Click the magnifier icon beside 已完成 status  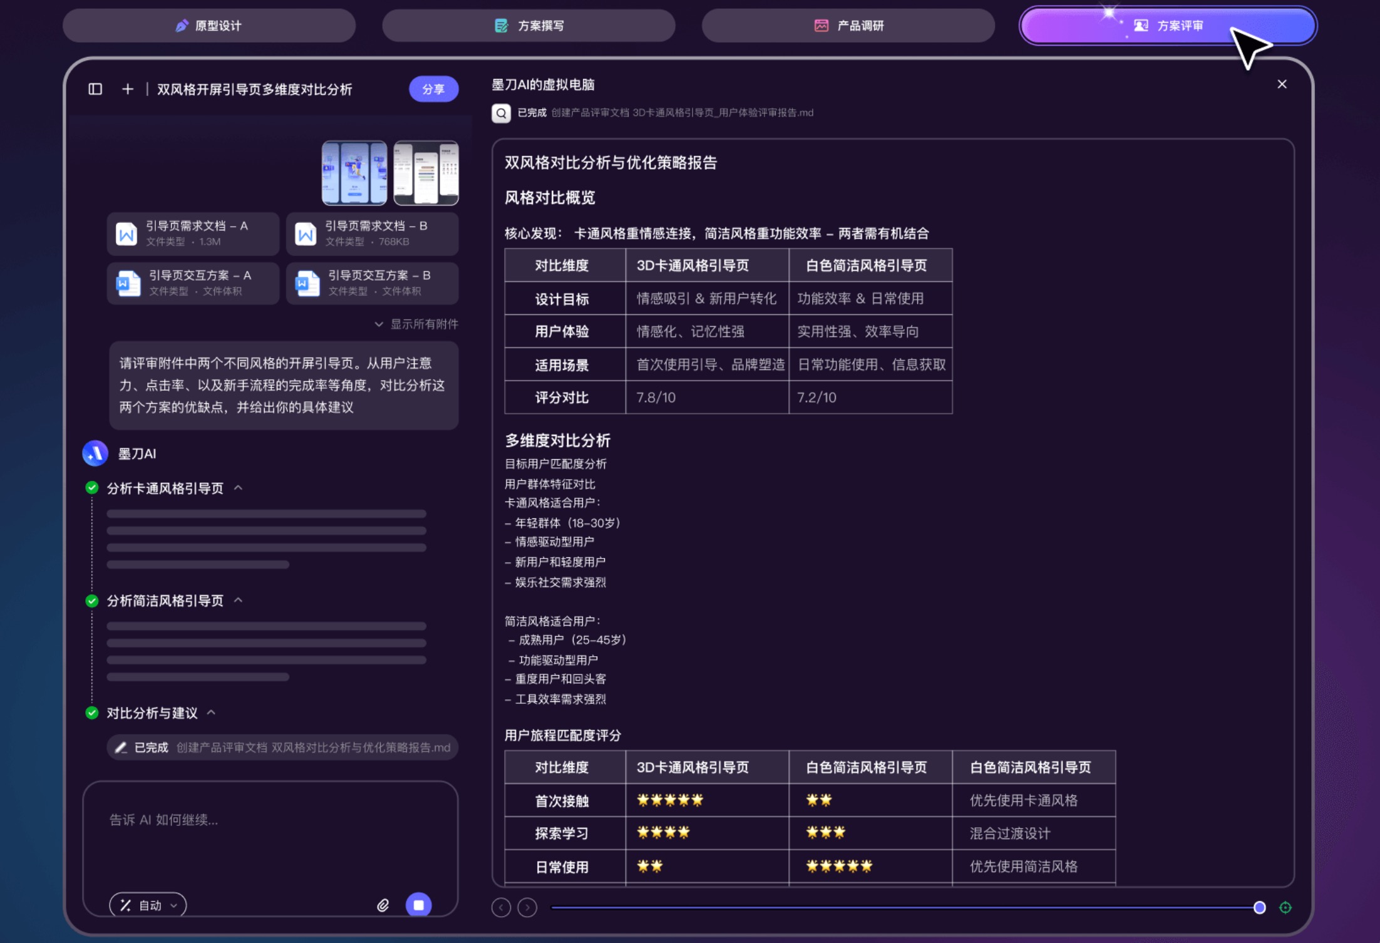click(500, 113)
